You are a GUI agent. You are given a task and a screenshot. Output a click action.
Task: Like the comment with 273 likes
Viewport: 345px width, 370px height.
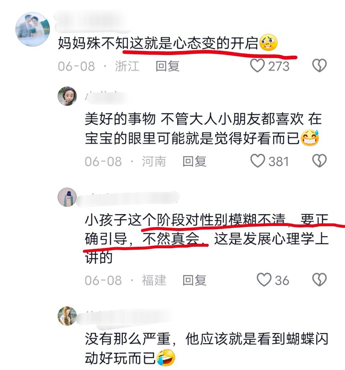click(x=257, y=66)
